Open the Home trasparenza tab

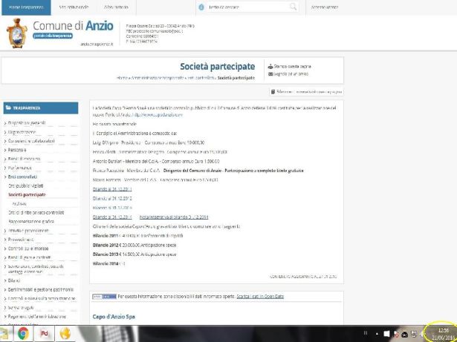26,7
